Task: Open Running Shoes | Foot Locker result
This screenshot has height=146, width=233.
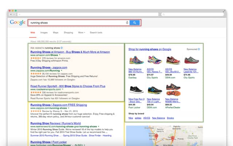Action: (48, 142)
